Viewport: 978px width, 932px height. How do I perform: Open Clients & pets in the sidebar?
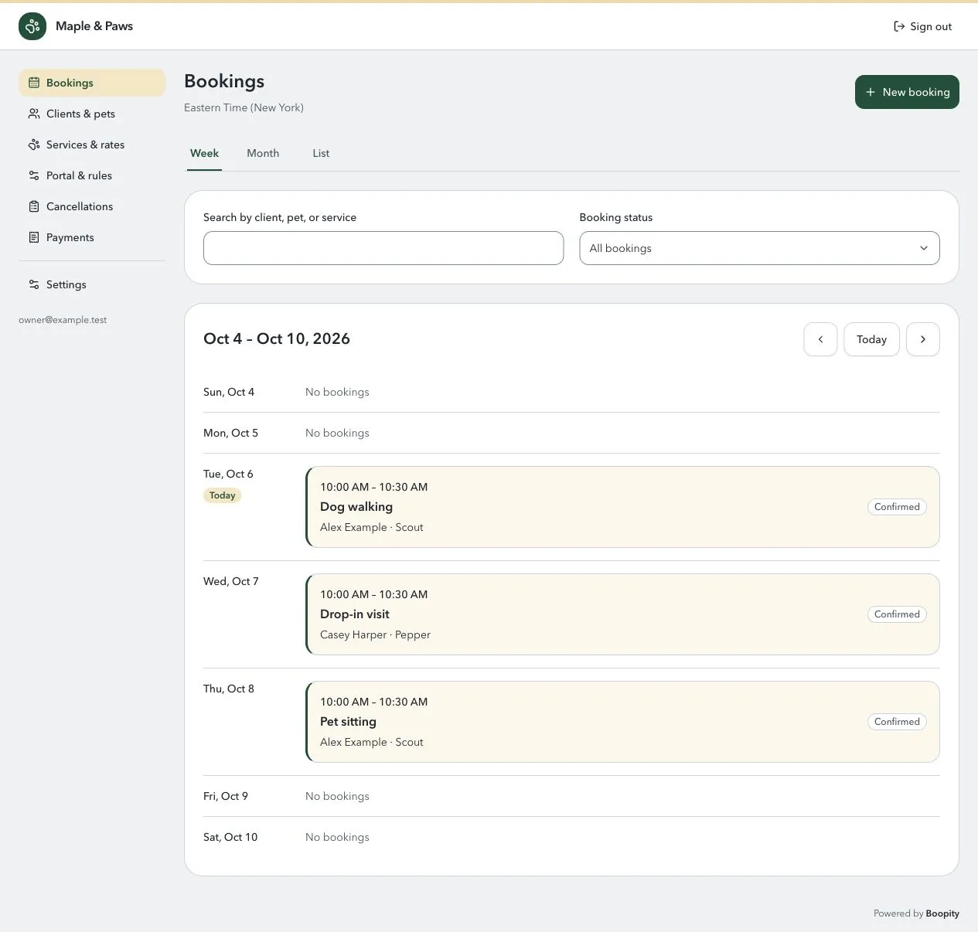(x=92, y=114)
